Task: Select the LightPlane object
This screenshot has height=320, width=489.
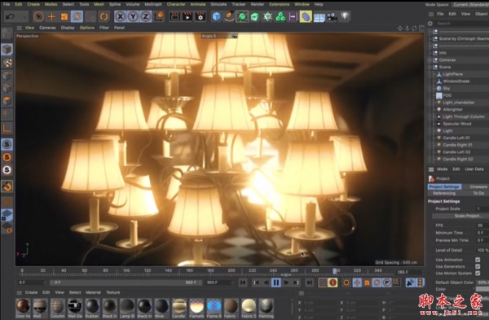Action: (x=452, y=74)
